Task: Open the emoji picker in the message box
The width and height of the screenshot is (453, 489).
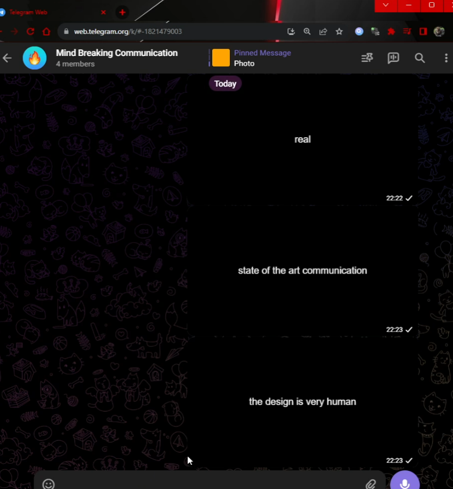Action: [48, 484]
